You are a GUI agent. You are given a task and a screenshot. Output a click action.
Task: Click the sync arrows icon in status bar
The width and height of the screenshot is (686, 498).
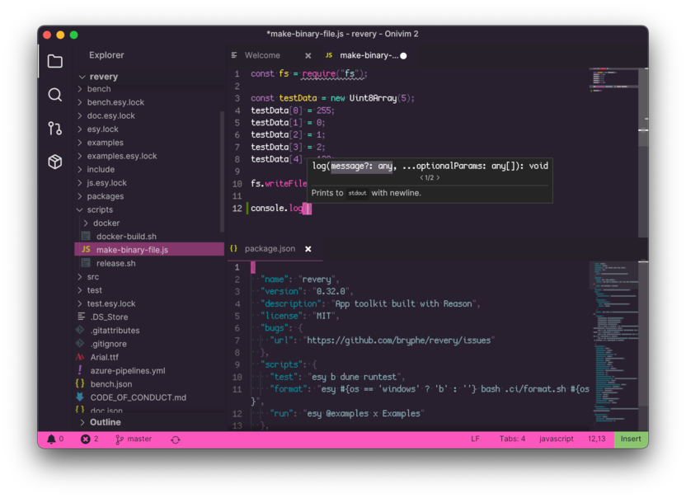pyautogui.click(x=176, y=439)
